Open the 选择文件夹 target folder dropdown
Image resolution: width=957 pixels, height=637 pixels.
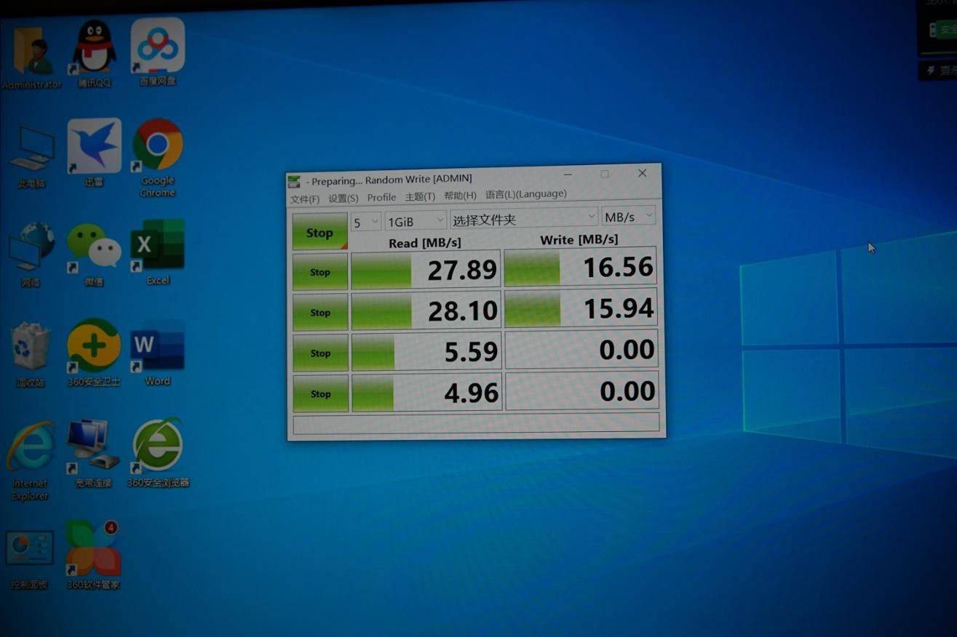click(x=524, y=218)
